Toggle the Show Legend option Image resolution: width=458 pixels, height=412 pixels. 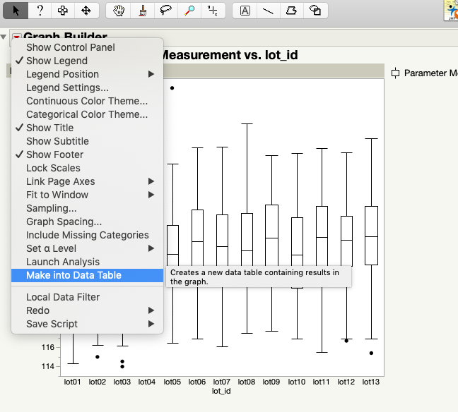tap(87, 61)
